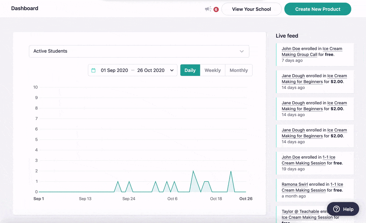Image resolution: width=366 pixels, height=223 pixels.
Task: Open the first Jane Dough profile link
Action: 293,76
